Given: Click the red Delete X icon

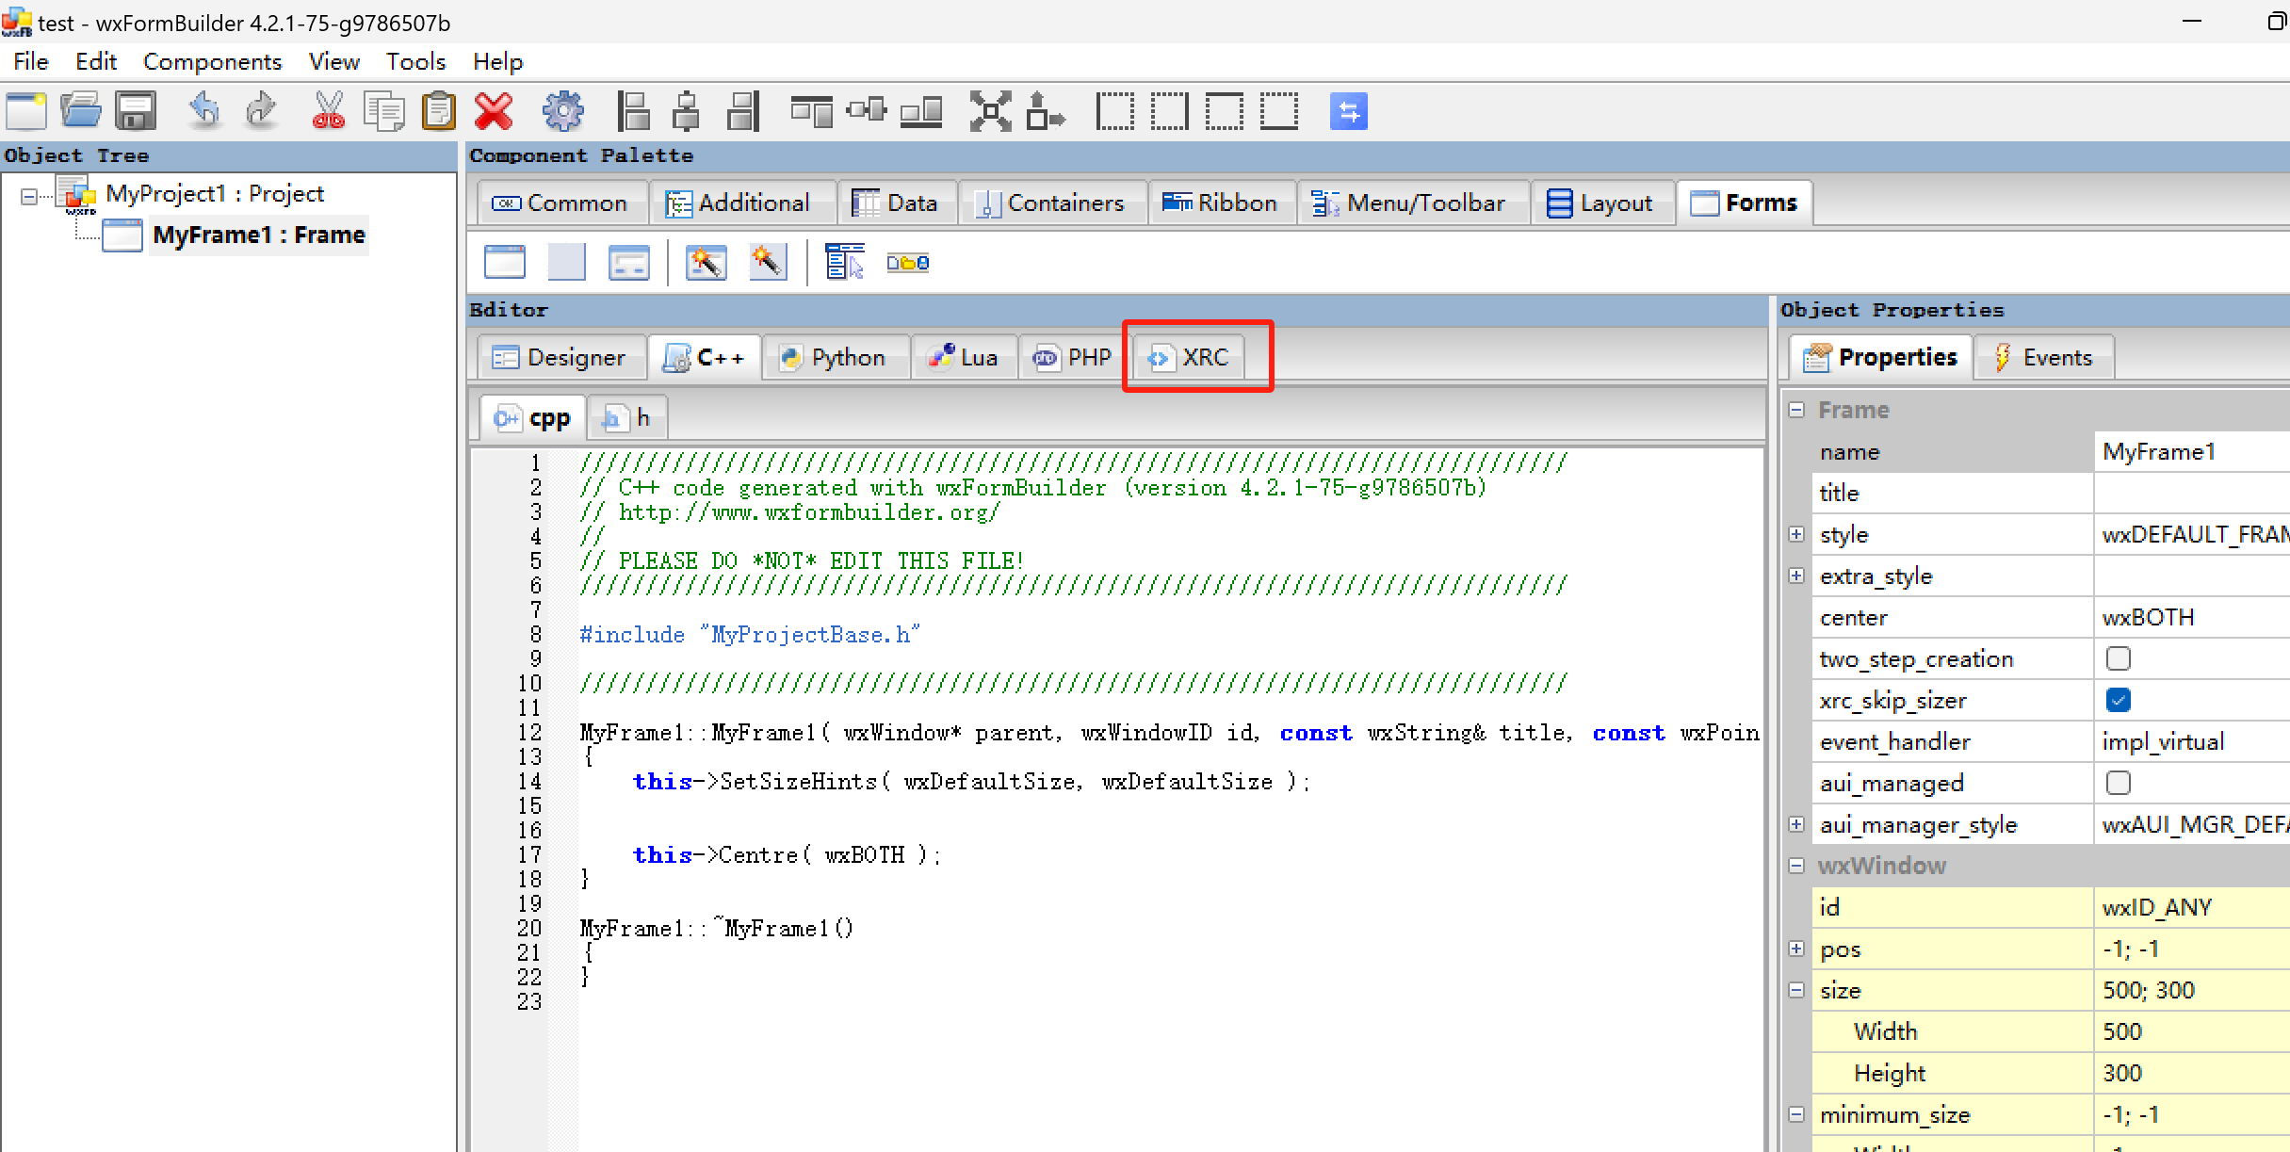Looking at the screenshot, I should (494, 111).
